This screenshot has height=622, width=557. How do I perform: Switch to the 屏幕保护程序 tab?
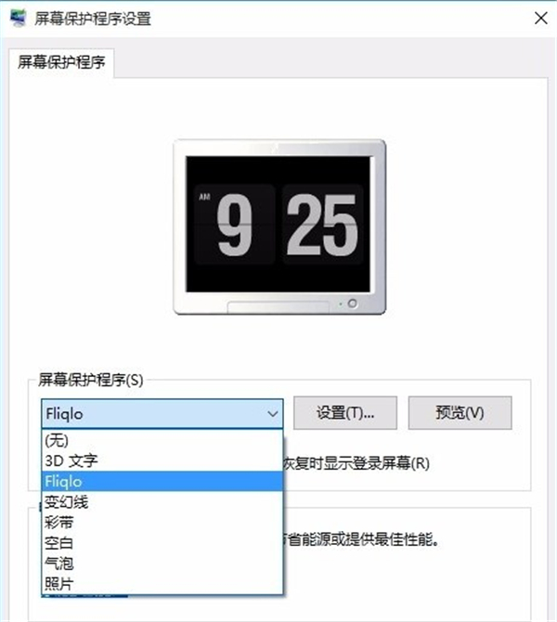[61, 63]
